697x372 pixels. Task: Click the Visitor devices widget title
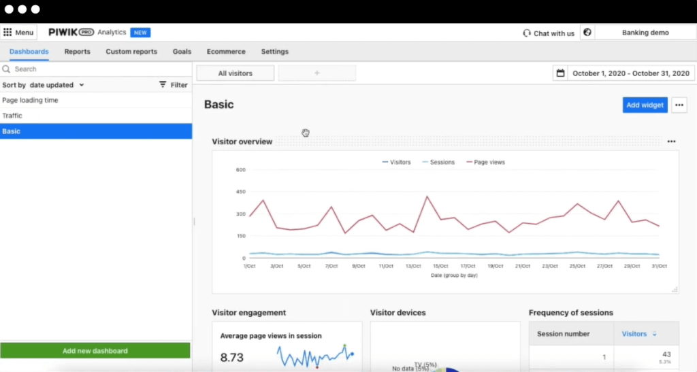point(398,313)
